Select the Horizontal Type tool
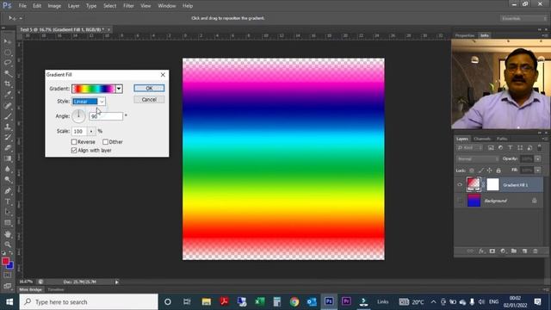Image resolution: width=551 pixels, height=310 pixels. [8, 201]
